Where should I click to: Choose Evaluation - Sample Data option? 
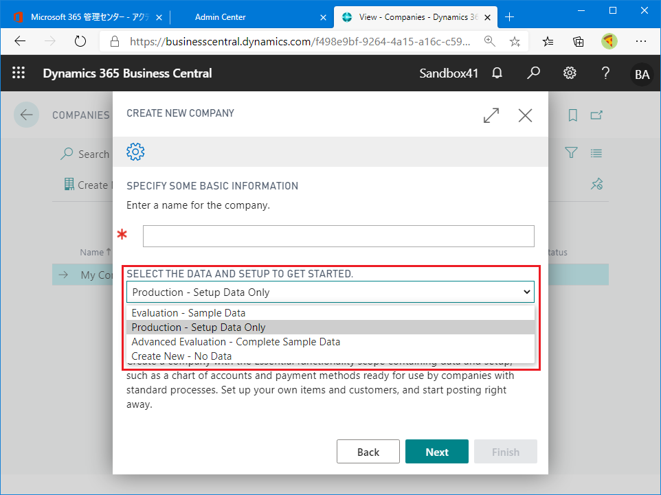(330, 313)
